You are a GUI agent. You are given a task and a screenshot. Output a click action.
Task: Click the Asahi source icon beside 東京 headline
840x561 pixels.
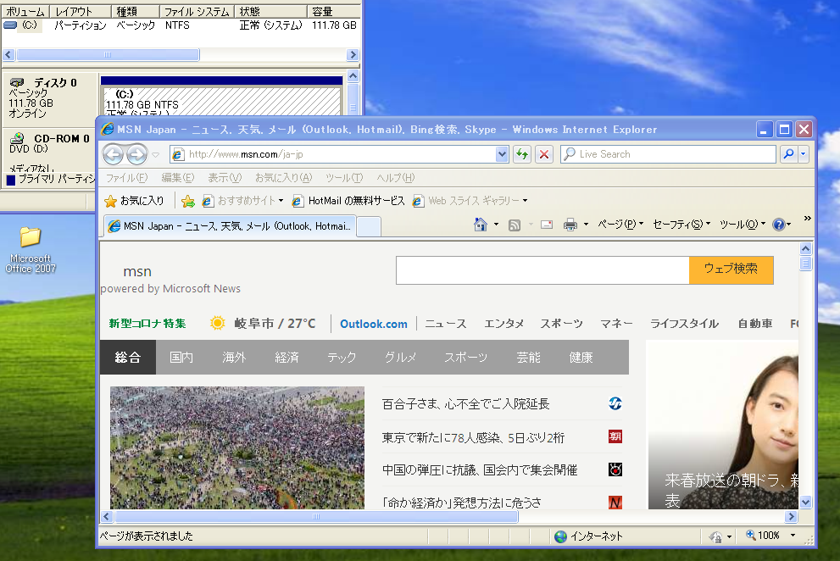615,436
